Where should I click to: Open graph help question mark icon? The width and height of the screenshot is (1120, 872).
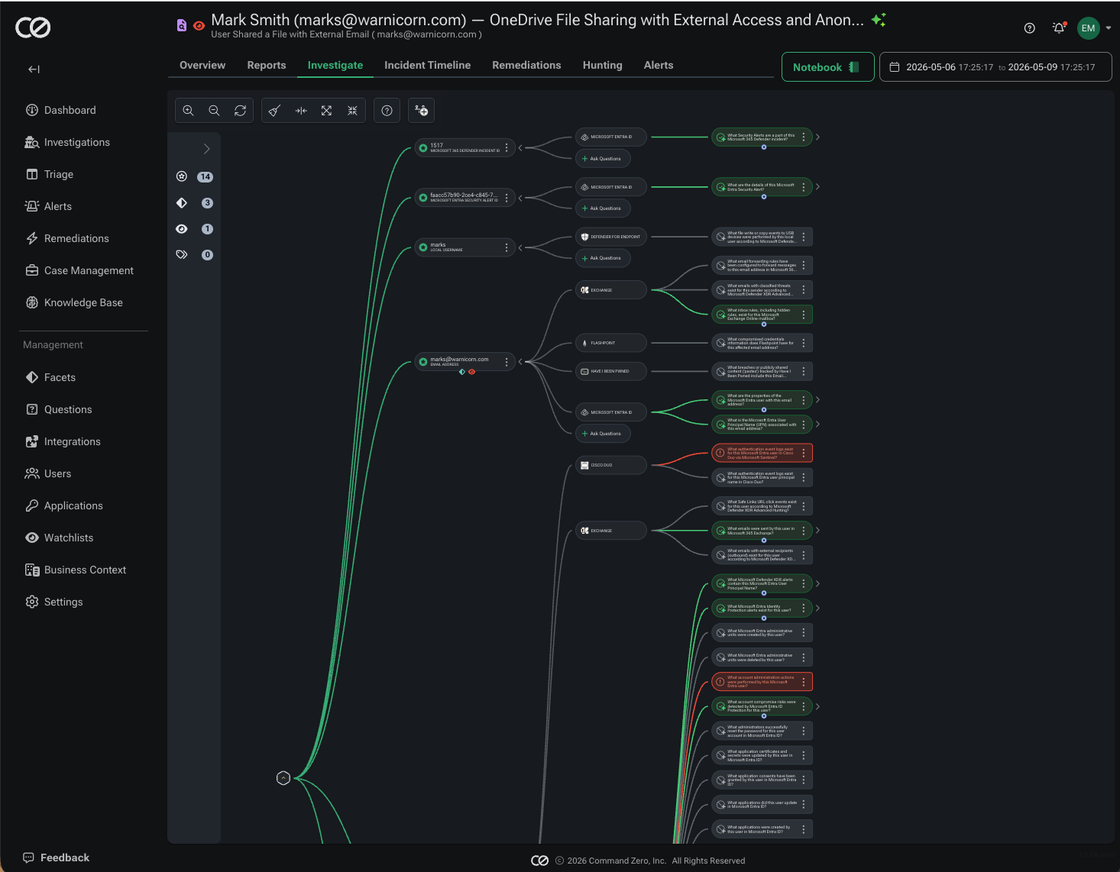pyautogui.click(x=387, y=111)
